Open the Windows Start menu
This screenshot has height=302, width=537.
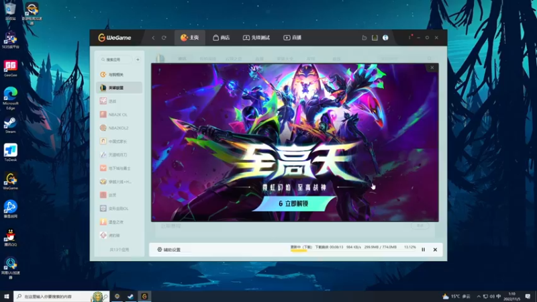tap(7, 296)
